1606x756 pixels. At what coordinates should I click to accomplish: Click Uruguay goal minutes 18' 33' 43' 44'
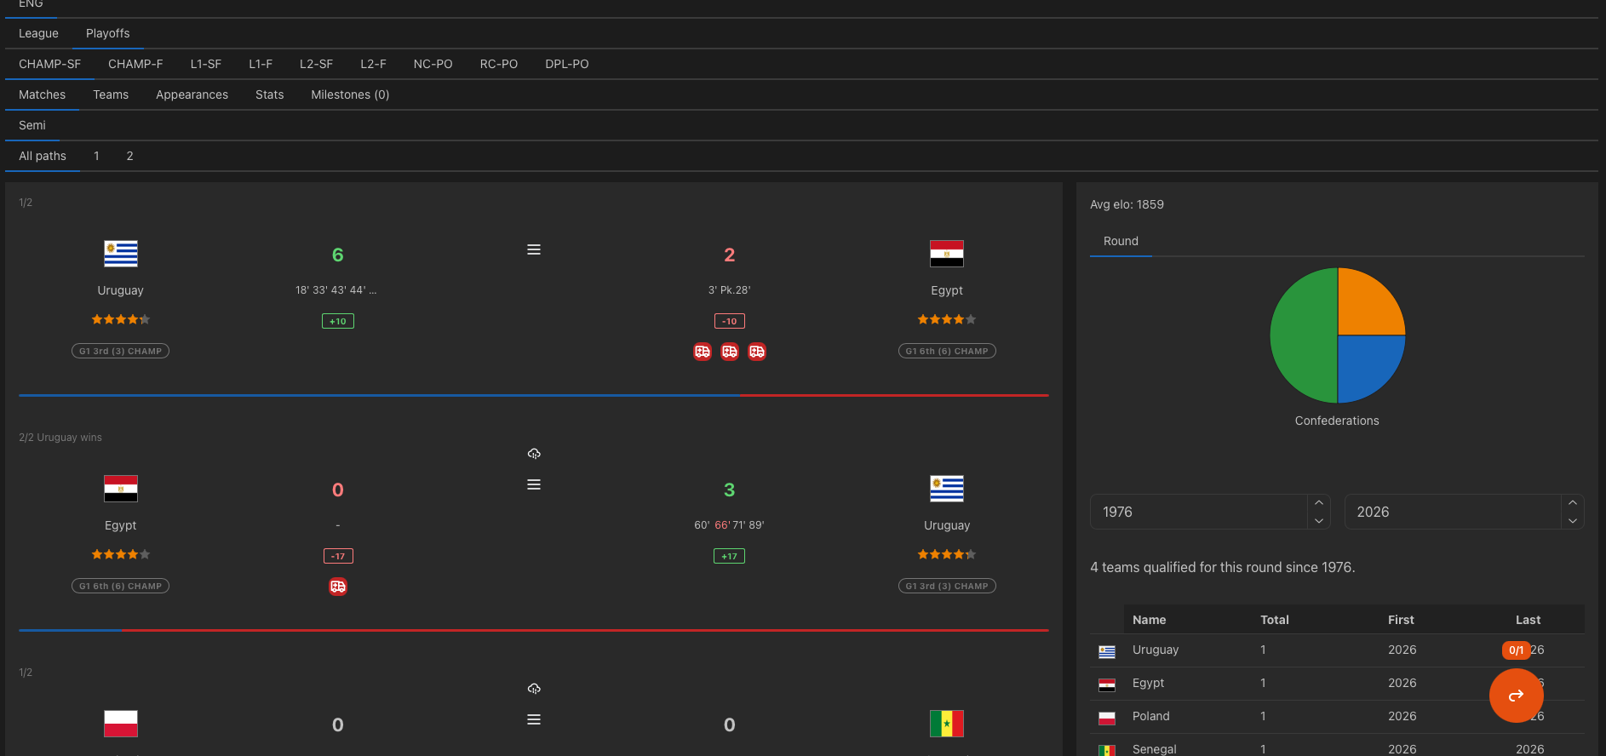(336, 290)
